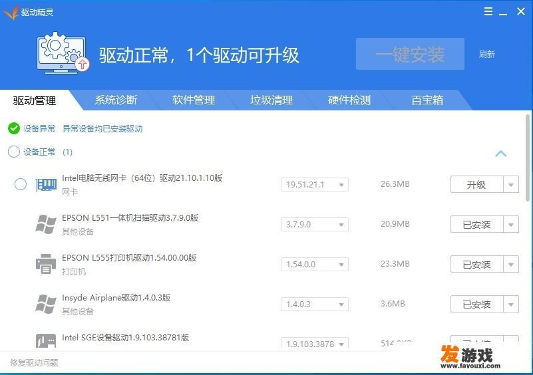Click the Insyde Airplane驱动1.4.0.3版 text
533x375 pixels.
116,298
